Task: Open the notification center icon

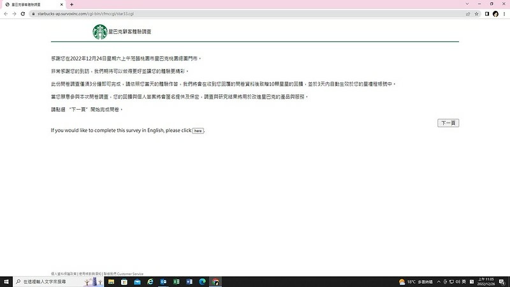Action: 502,282
